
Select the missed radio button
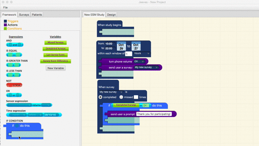121,97
